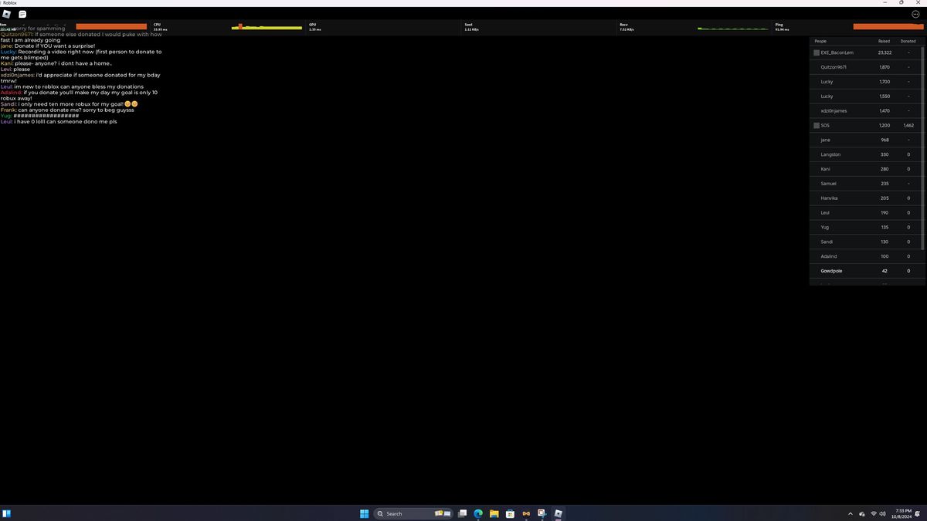This screenshot has height=521, width=927.
Task: Click the Roblox icon in taskbar
Action: pos(558,513)
